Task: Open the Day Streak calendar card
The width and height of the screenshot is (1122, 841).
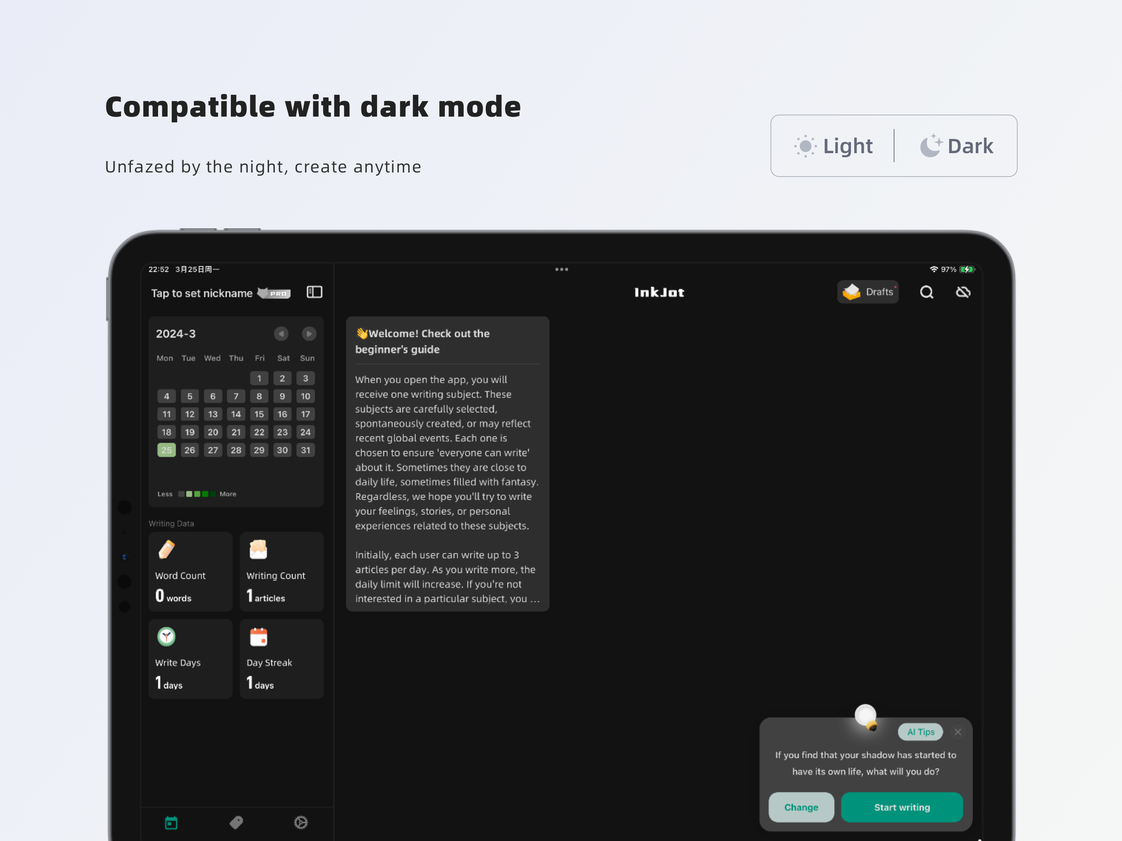Action: pyautogui.click(x=281, y=659)
